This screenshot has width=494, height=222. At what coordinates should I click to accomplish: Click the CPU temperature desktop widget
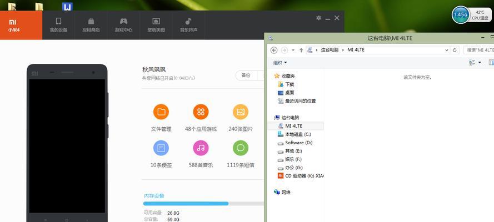[x=480, y=15]
